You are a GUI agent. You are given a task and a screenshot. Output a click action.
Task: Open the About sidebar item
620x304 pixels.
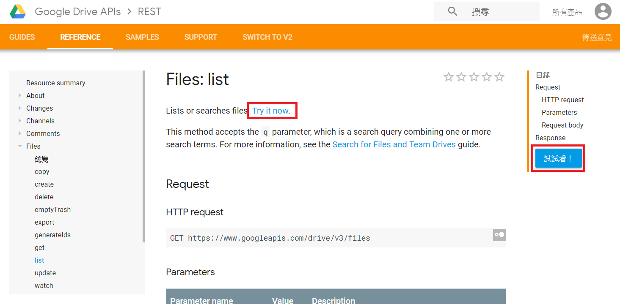[35, 95]
